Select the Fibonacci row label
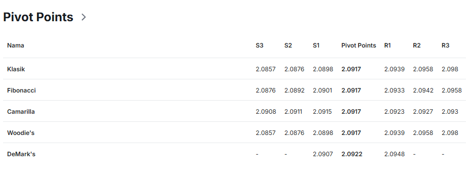470x183 pixels. pyautogui.click(x=21, y=90)
